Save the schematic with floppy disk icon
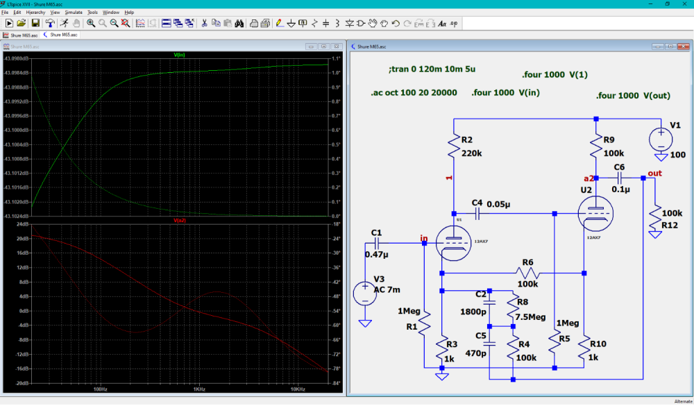 (x=35, y=23)
